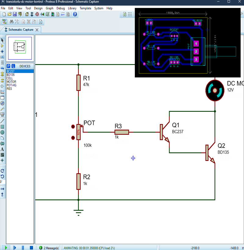Select the Generator mode tool
244x250 pixels.
pyautogui.click(x=2, y=103)
